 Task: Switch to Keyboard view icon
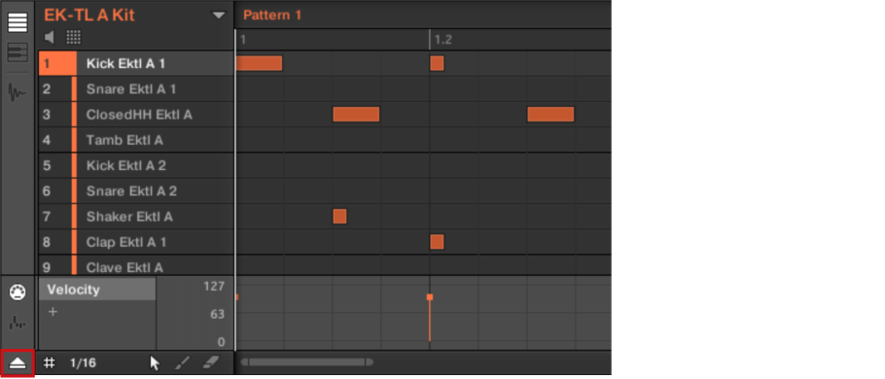(x=18, y=53)
